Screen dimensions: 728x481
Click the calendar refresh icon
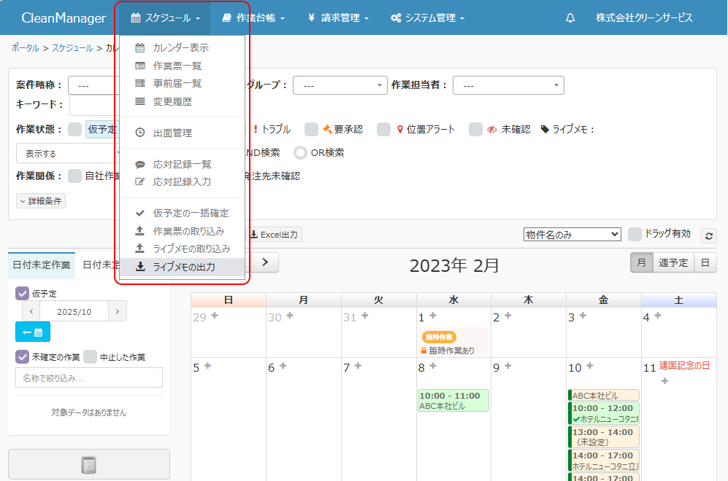click(x=708, y=235)
